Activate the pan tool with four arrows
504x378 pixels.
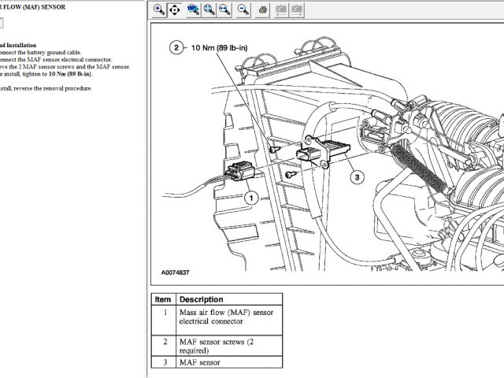point(175,9)
